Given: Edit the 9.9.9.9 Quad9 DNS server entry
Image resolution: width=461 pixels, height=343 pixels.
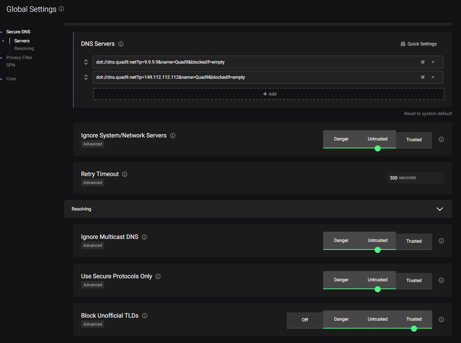Looking at the screenshot, I should (423, 62).
